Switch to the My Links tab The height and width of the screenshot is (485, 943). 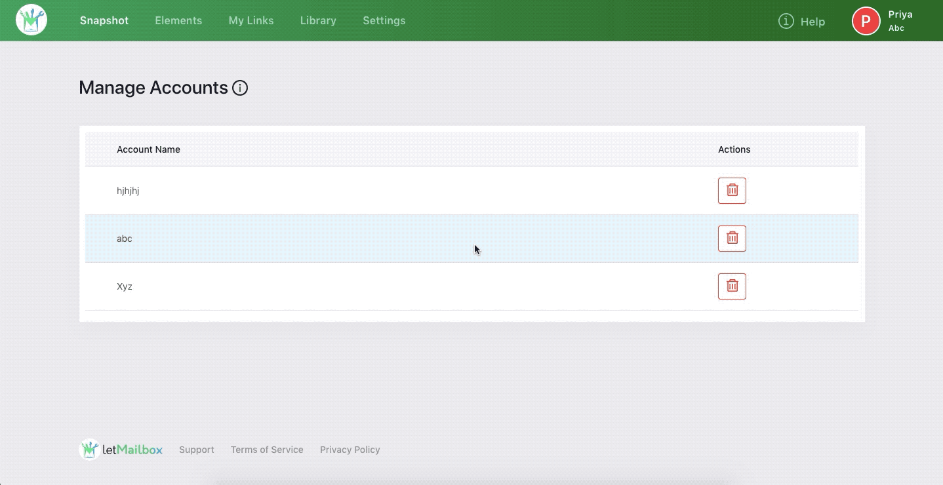click(x=251, y=20)
